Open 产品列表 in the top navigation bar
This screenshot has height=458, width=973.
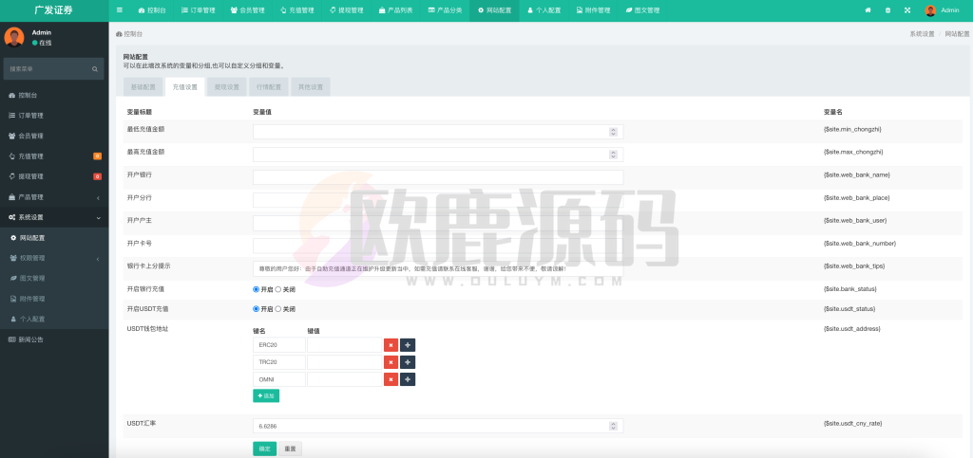(396, 10)
